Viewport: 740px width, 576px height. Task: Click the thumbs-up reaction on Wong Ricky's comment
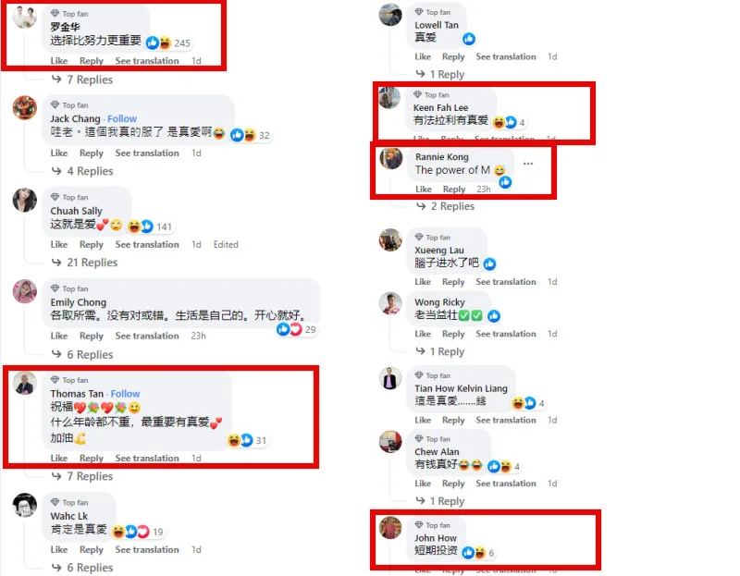pos(494,315)
